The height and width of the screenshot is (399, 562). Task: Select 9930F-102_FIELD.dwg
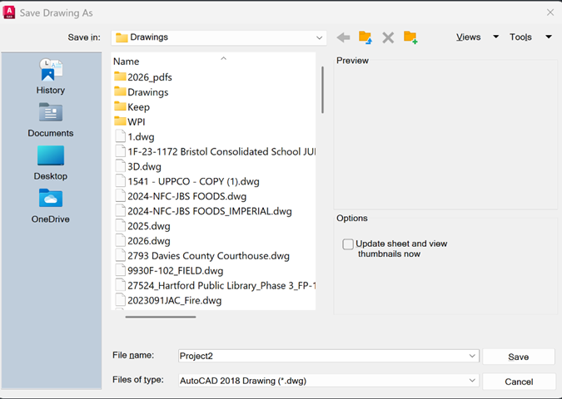click(x=169, y=270)
